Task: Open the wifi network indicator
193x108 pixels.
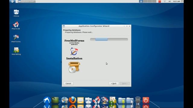Action: point(165,1)
